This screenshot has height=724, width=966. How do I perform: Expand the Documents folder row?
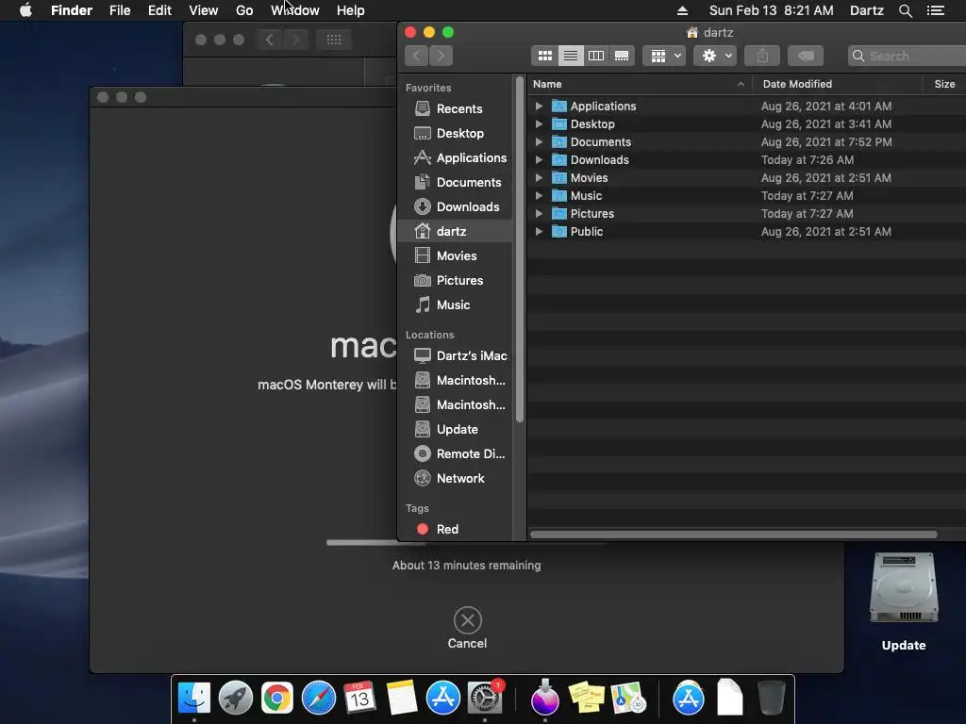coord(539,141)
